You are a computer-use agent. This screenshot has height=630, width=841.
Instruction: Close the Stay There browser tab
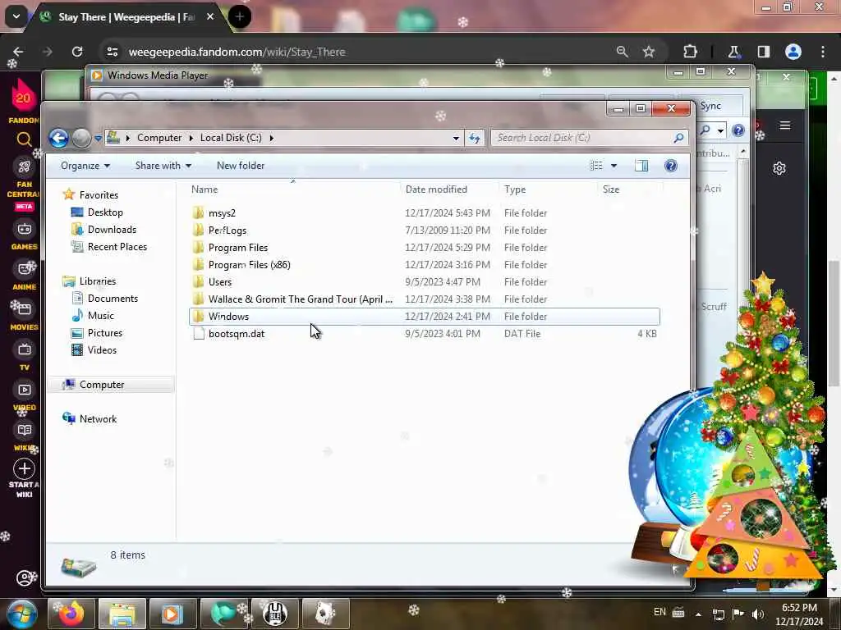point(210,16)
